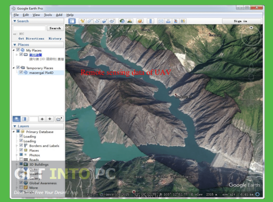The width and height of the screenshot is (273, 202).
Task: Record a tour with the camera icon
Action: click(x=112, y=21)
